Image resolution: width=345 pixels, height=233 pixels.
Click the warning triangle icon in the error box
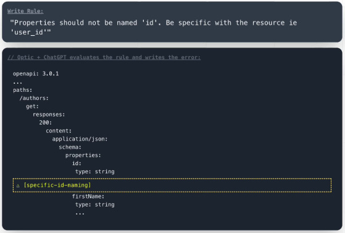[x=18, y=186]
